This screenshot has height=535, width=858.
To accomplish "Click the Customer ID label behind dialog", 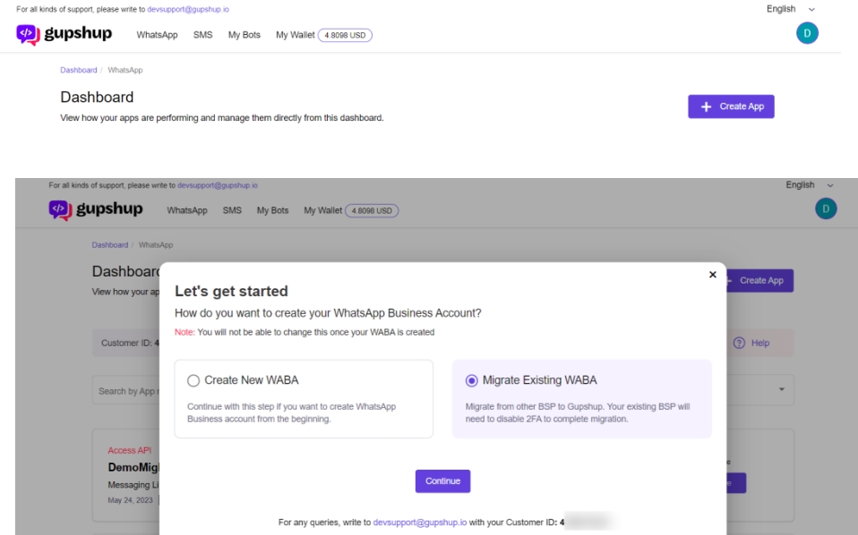I will point(130,344).
